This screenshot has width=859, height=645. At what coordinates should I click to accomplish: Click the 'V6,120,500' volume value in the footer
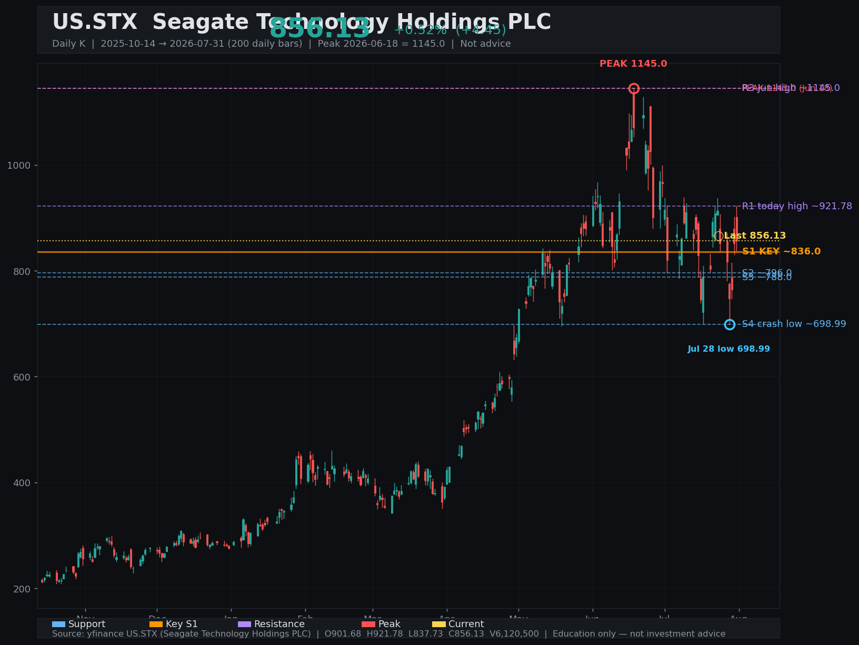click(514, 634)
